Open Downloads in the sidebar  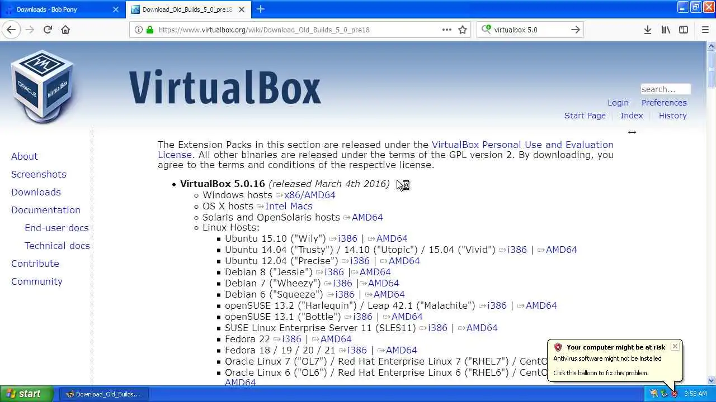36,192
